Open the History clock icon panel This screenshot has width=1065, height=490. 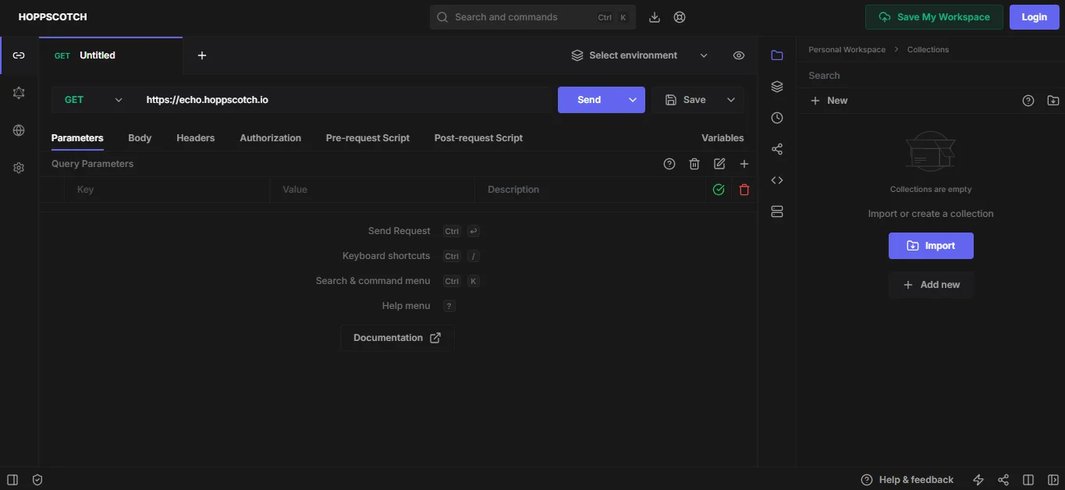coord(776,118)
